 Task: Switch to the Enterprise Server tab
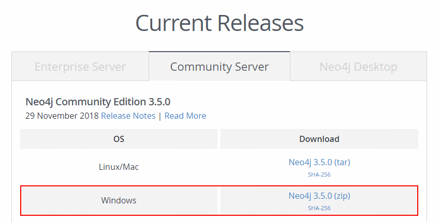point(80,67)
